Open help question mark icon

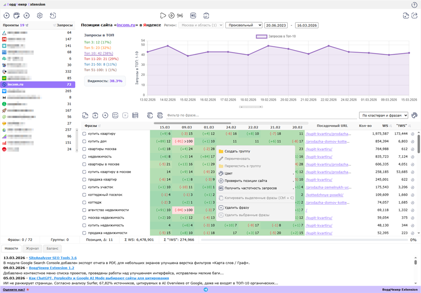pyautogui.click(x=414, y=5)
